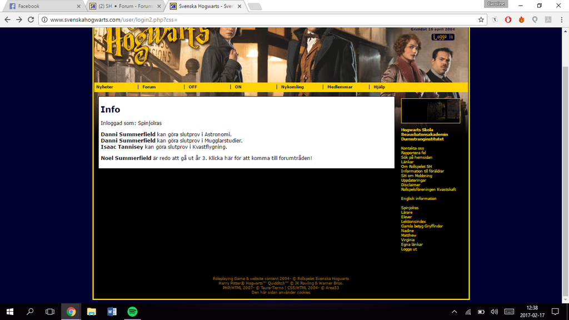Follow the 'här' link to the forum thread
Viewport: 569px width, 320px height.
click(x=228, y=158)
